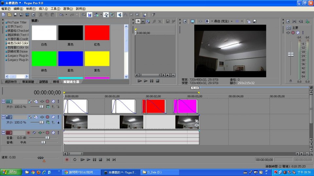Arm audio track 3 for record
Viewport: 314px width, 176px height.
(x=28, y=133)
